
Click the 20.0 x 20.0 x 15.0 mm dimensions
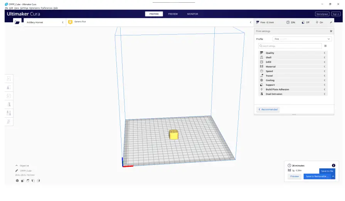coord(25,175)
